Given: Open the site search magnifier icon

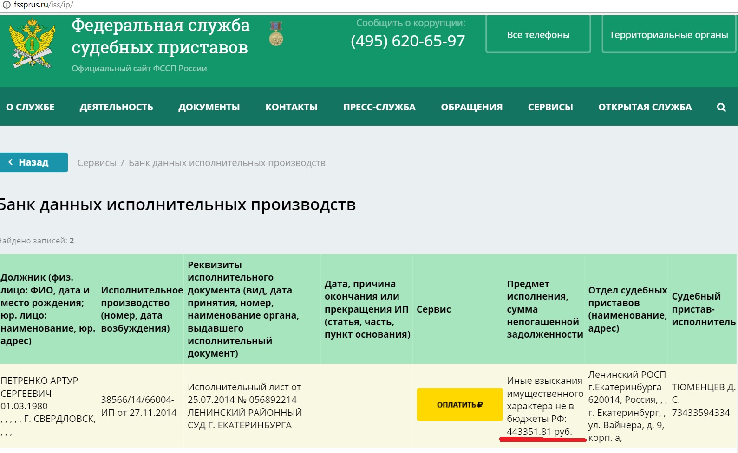Looking at the screenshot, I should [721, 107].
